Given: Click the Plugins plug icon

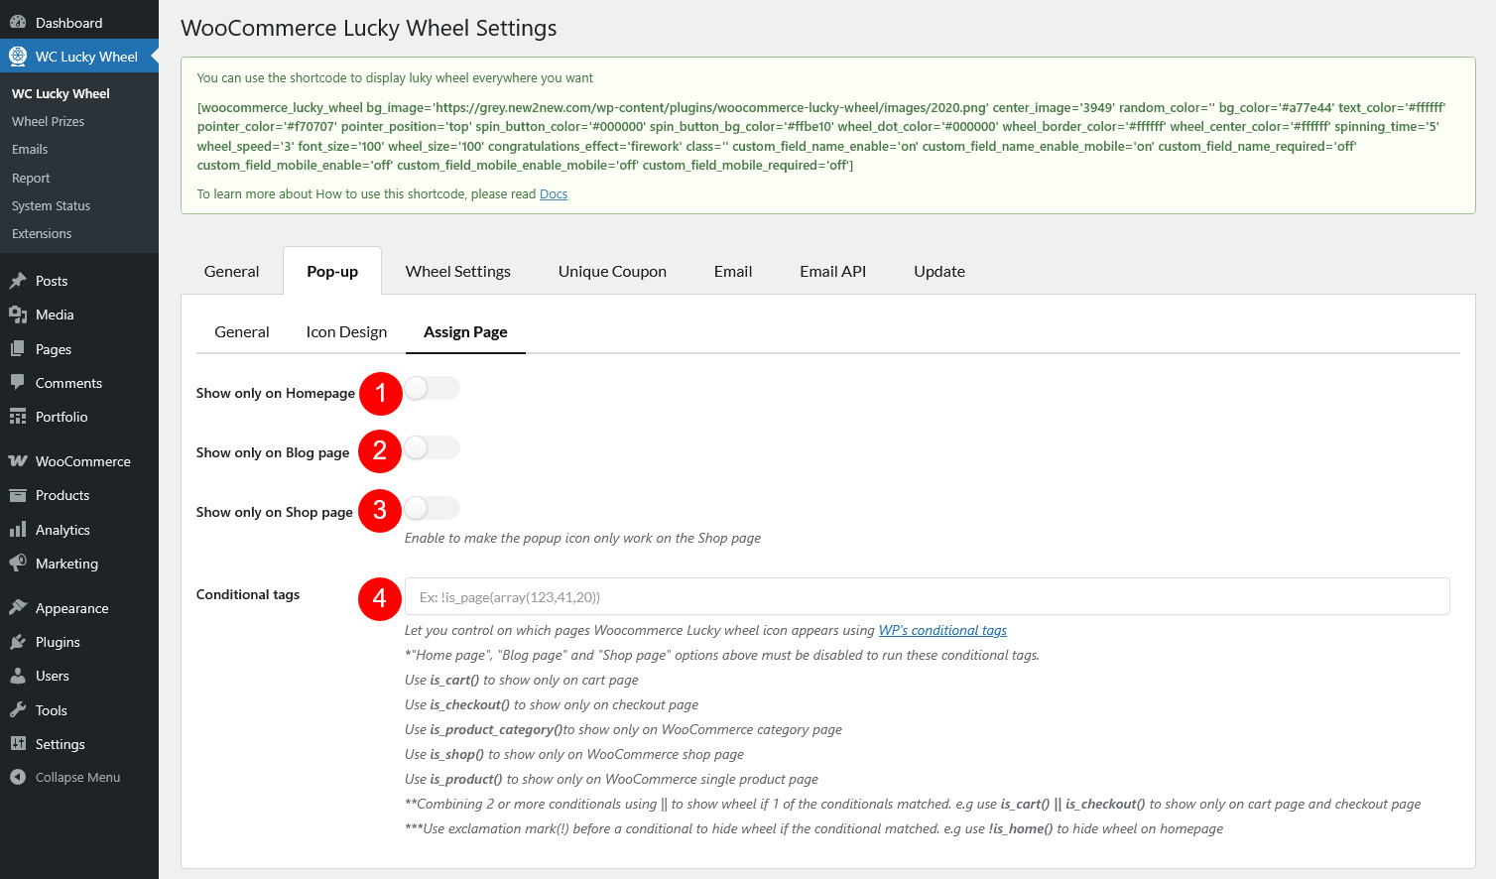Looking at the screenshot, I should point(18,642).
